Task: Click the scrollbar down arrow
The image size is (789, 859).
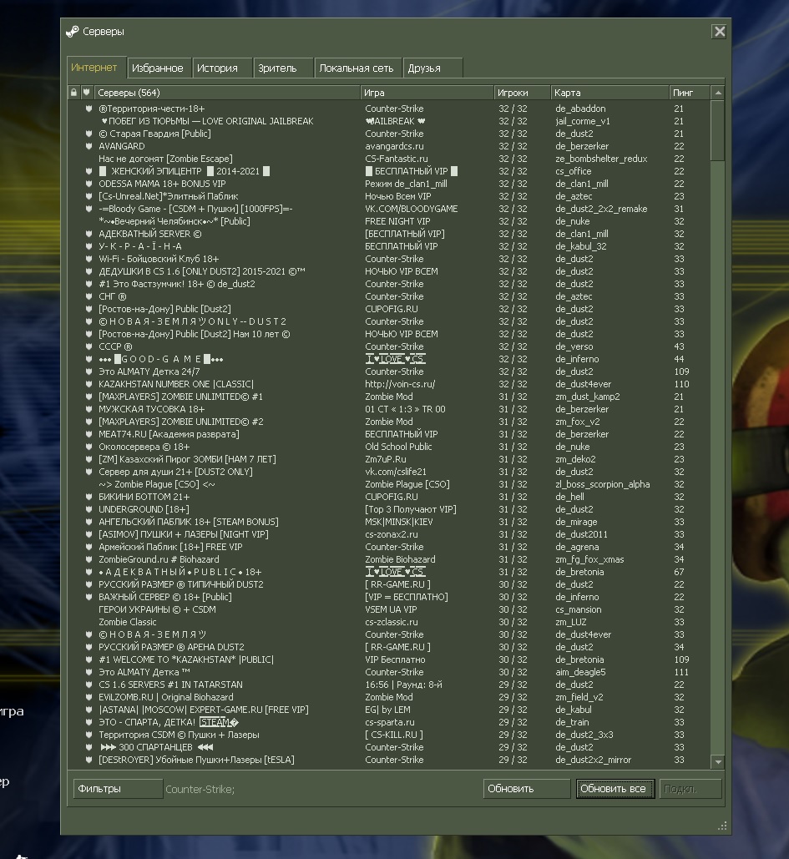Action: click(718, 761)
